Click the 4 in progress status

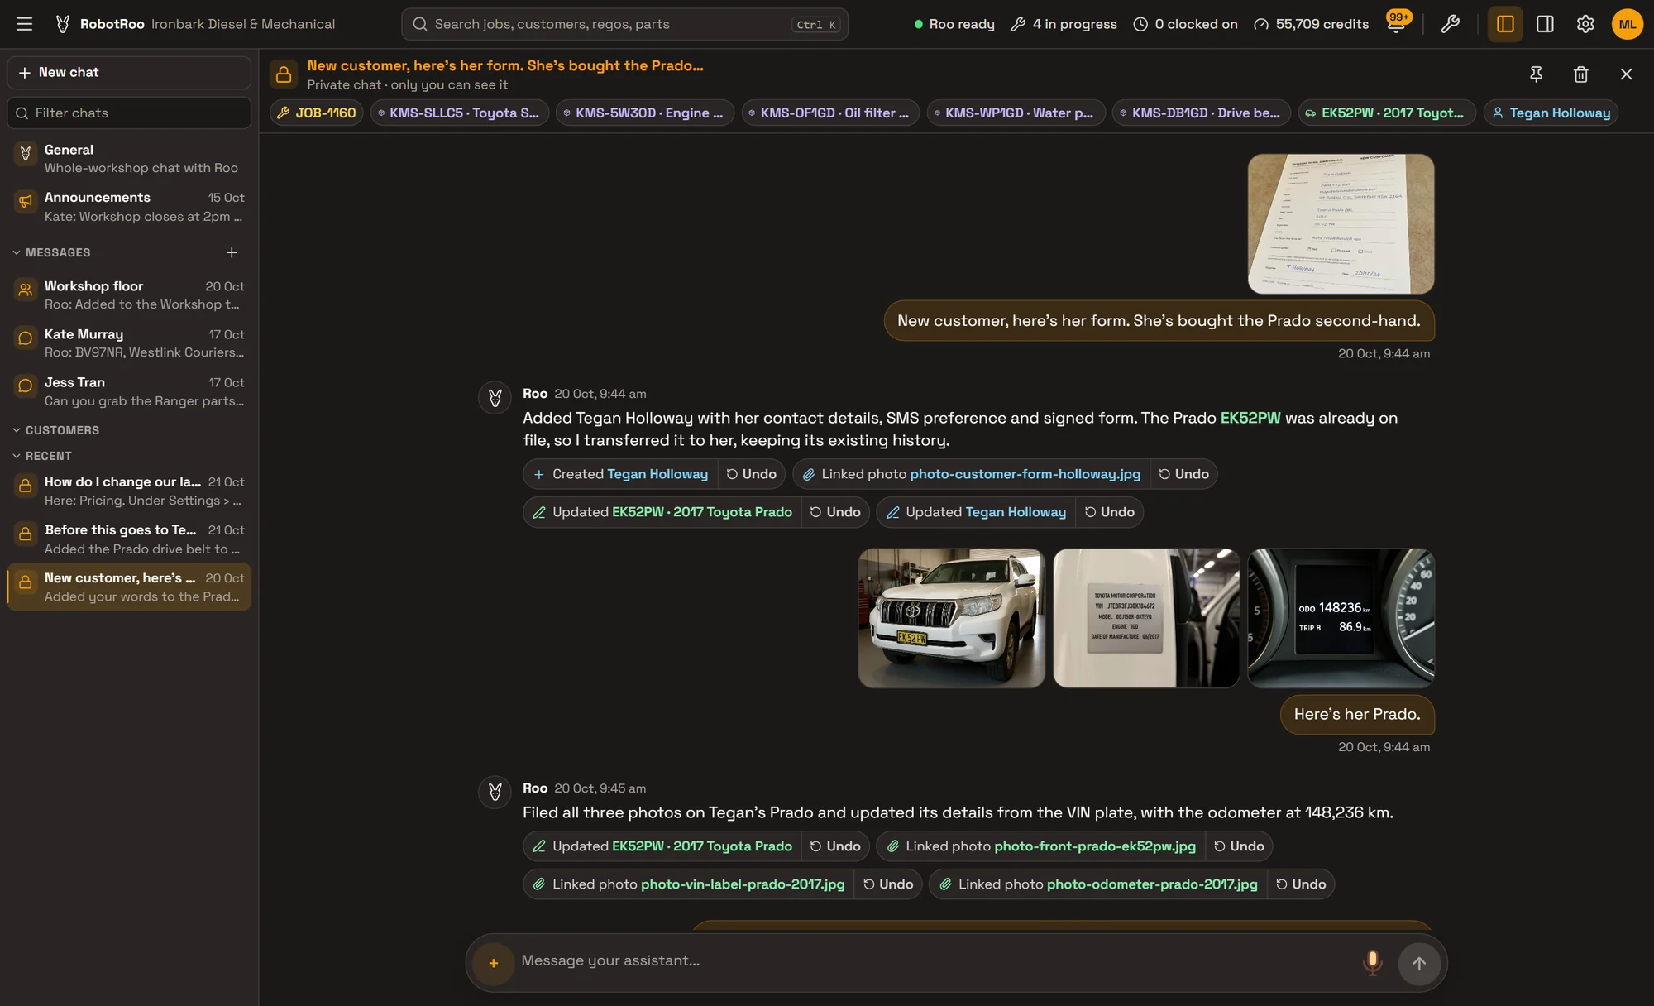point(1064,24)
